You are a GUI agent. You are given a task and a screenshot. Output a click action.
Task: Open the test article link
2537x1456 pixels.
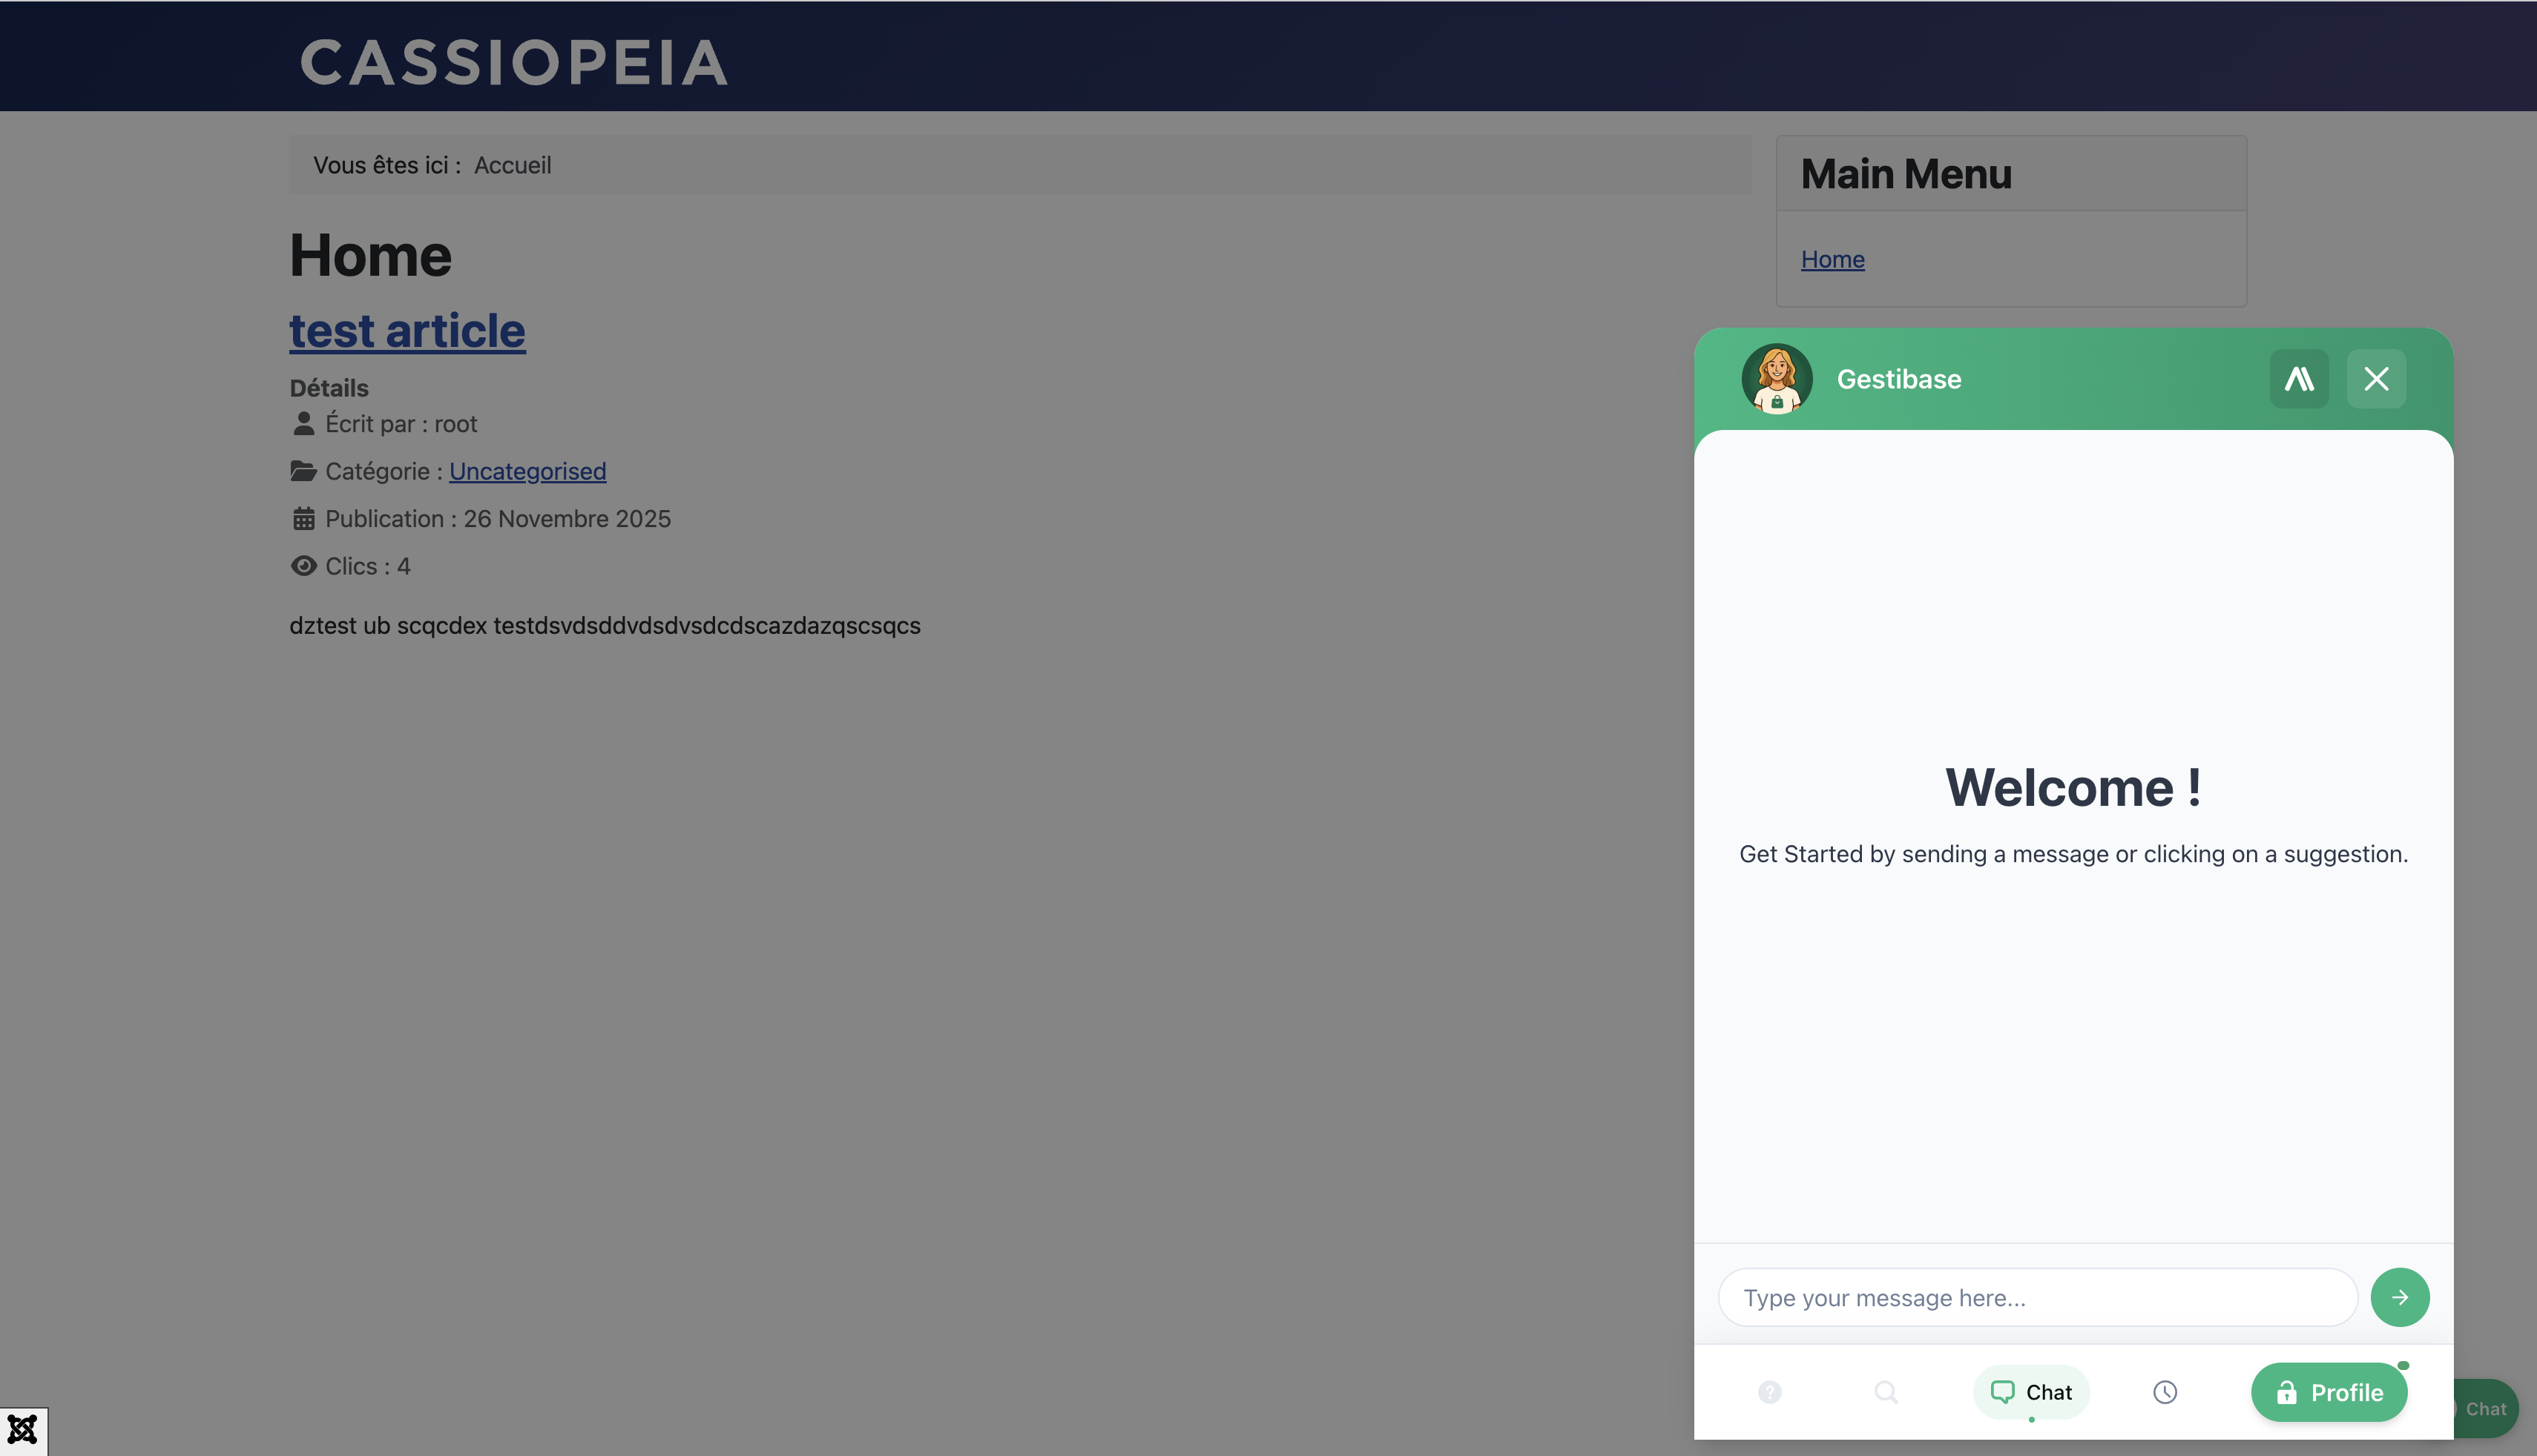[x=407, y=330]
